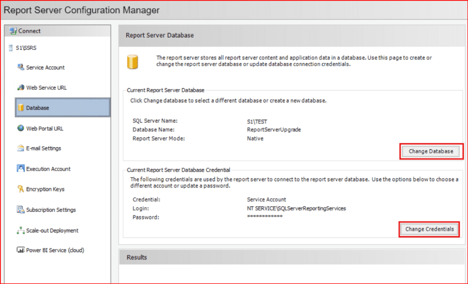
Task: Click the Web Service URL globe icon
Action: pyautogui.click(x=21, y=88)
